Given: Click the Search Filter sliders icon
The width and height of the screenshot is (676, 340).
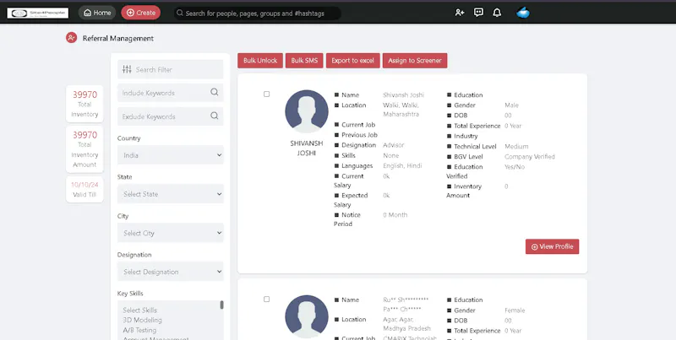Looking at the screenshot, I should (x=127, y=69).
